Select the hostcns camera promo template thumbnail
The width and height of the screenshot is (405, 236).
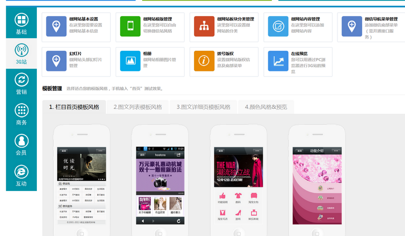[160, 186]
